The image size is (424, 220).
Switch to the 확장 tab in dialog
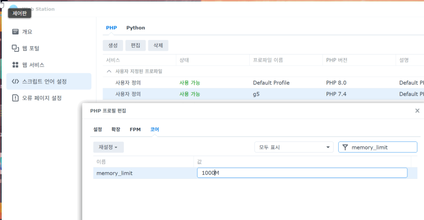coord(116,130)
